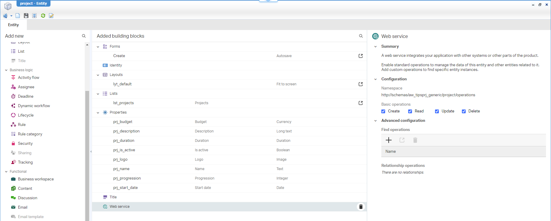Switch to the Entity tab
551x221 pixels.
[x=14, y=25]
